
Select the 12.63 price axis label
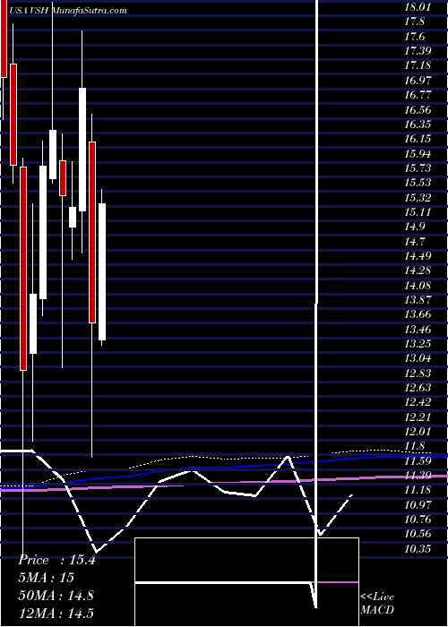[x=418, y=388]
